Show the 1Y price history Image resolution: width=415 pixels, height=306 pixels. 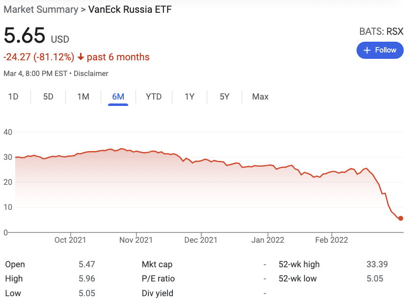point(189,97)
